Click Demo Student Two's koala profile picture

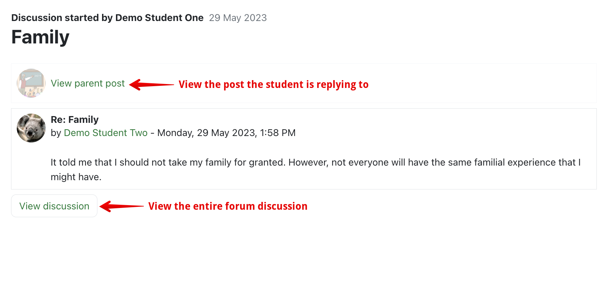[31, 128]
